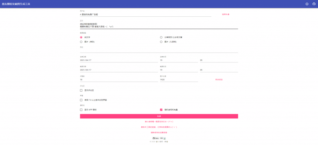Choose the 图片 (九宫格) radio option
Image resolution: width=318 pixels, height=145 pixels.
[x=161, y=41]
